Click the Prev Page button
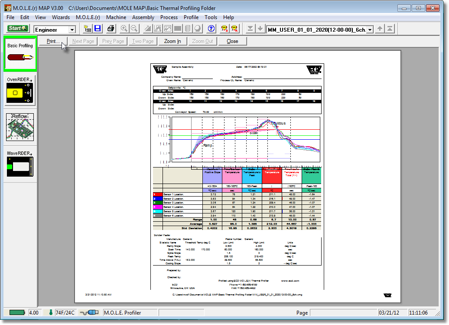449x325 pixels. point(113,41)
